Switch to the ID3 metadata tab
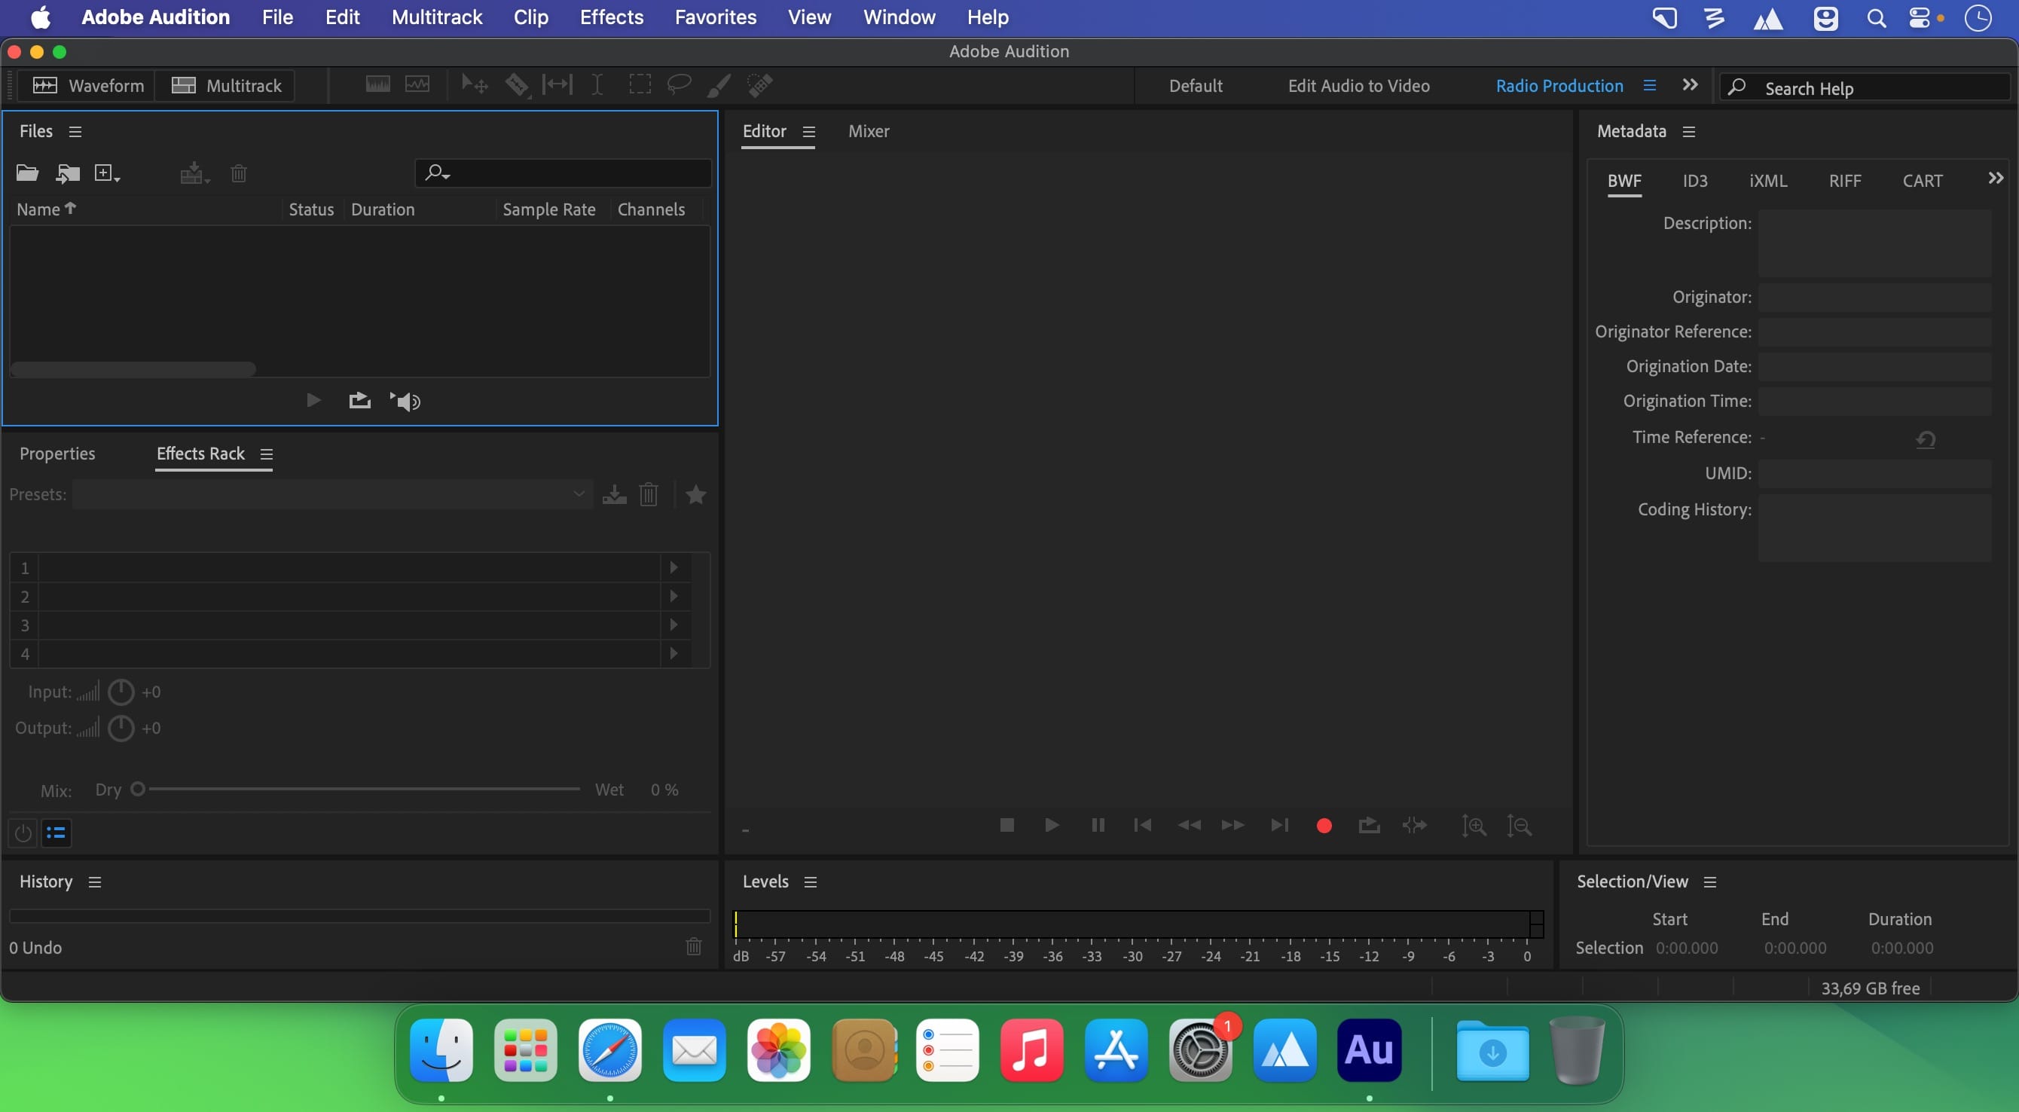 pyautogui.click(x=1694, y=181)
